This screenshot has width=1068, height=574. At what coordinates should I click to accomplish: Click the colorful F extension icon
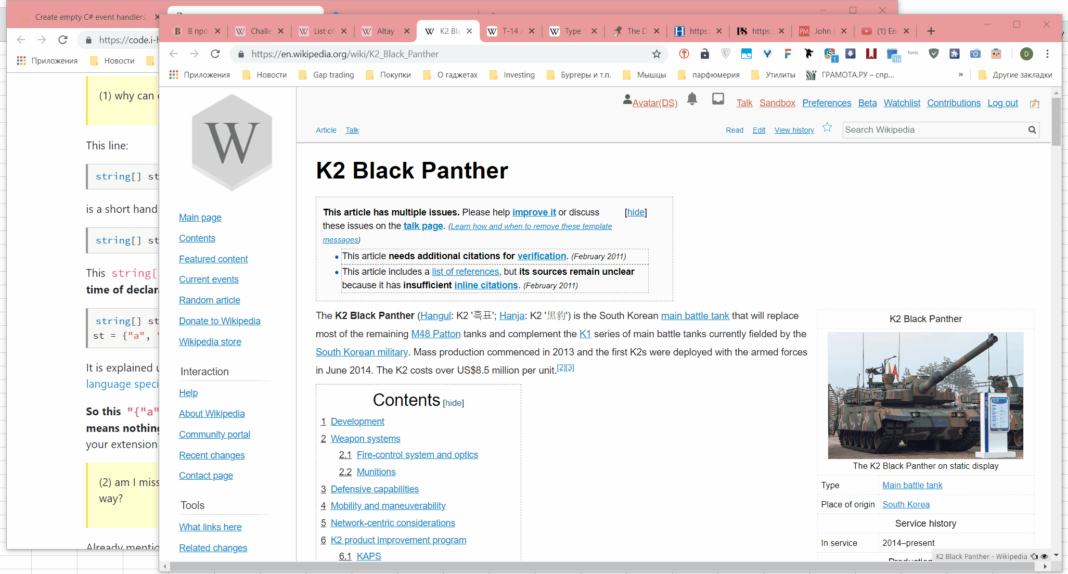coord(788,54)
